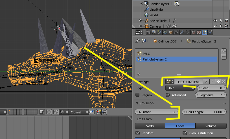This screenshot has height=139, width=230.
Task: Expand the Camera tree item
Action: click(x=140, y=26)
